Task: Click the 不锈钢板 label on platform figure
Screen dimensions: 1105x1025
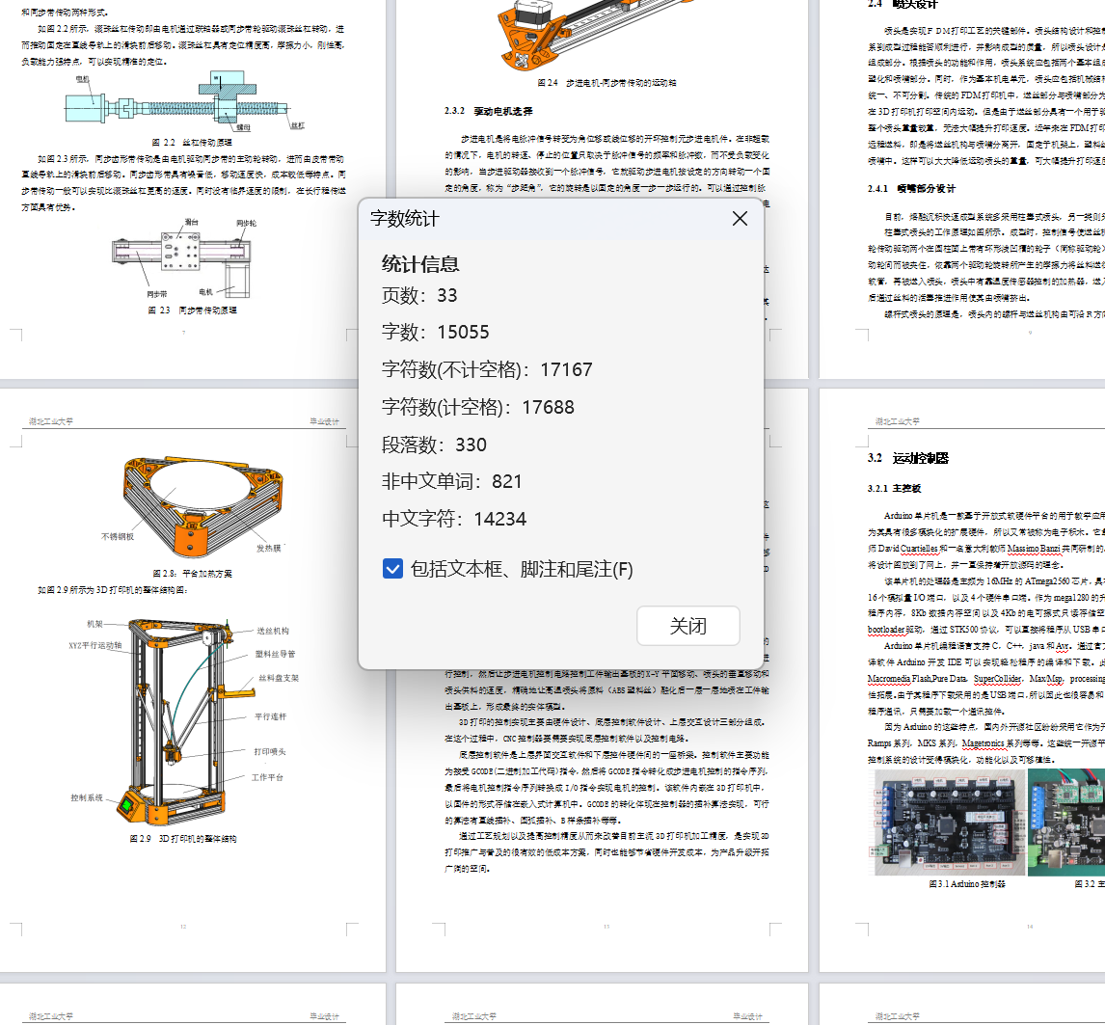Action: pyautogui.click(x=118, y=536)
